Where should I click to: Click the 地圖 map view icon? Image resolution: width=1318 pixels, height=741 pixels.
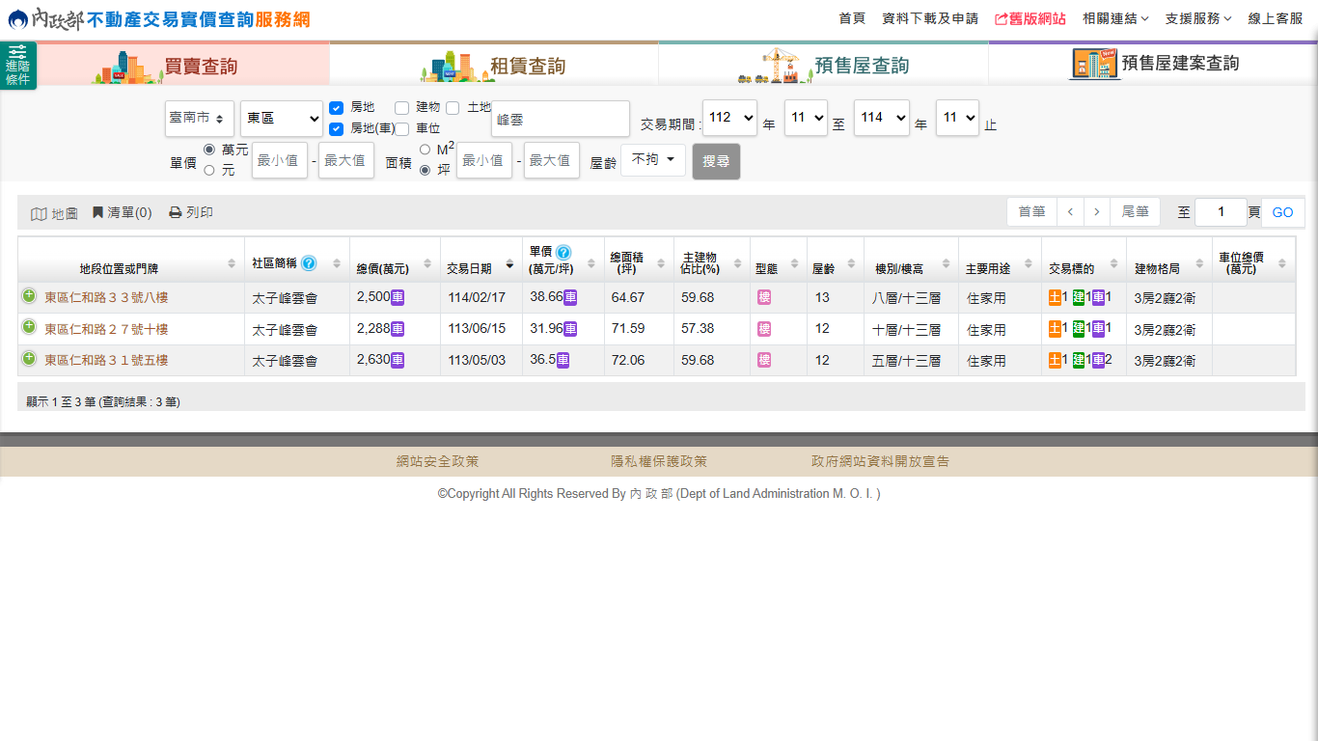pyautogui.click(x=40, y=213)
